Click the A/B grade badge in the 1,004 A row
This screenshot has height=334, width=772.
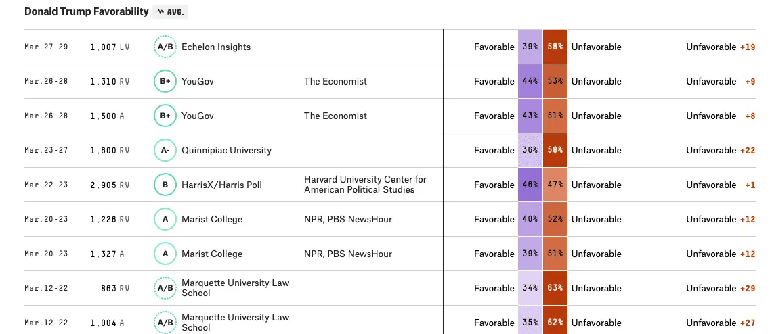(x=165, y=323)
